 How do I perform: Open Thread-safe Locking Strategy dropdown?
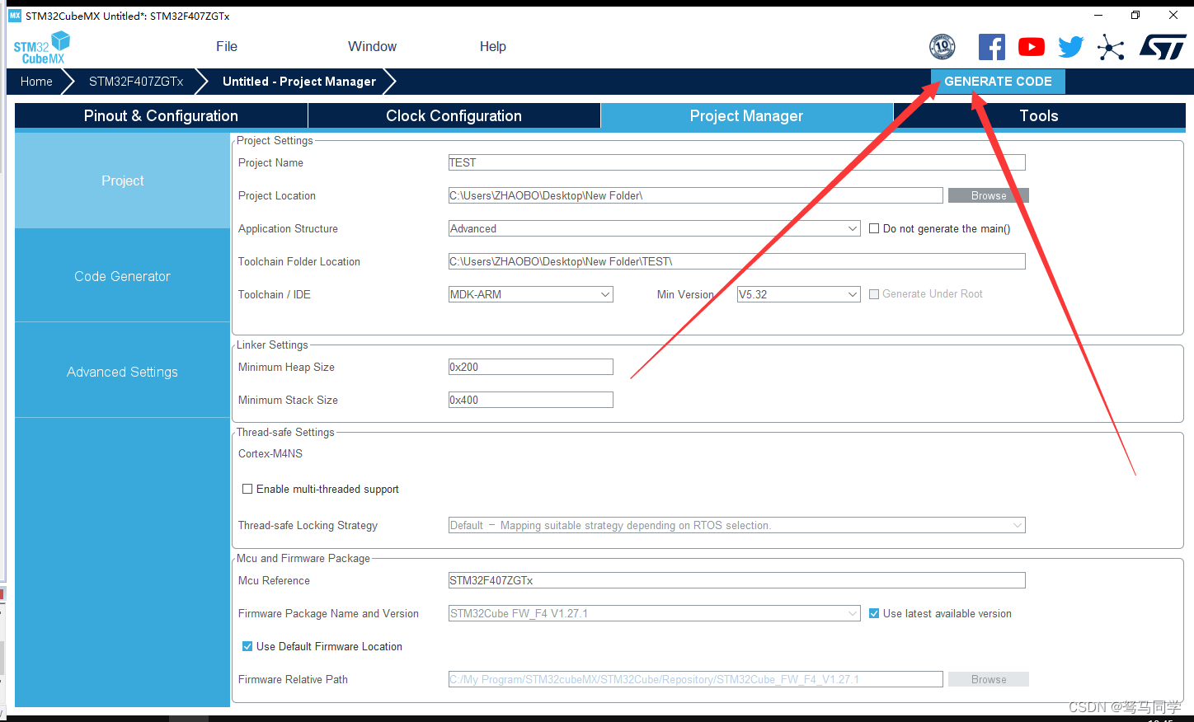pos(737,525)
